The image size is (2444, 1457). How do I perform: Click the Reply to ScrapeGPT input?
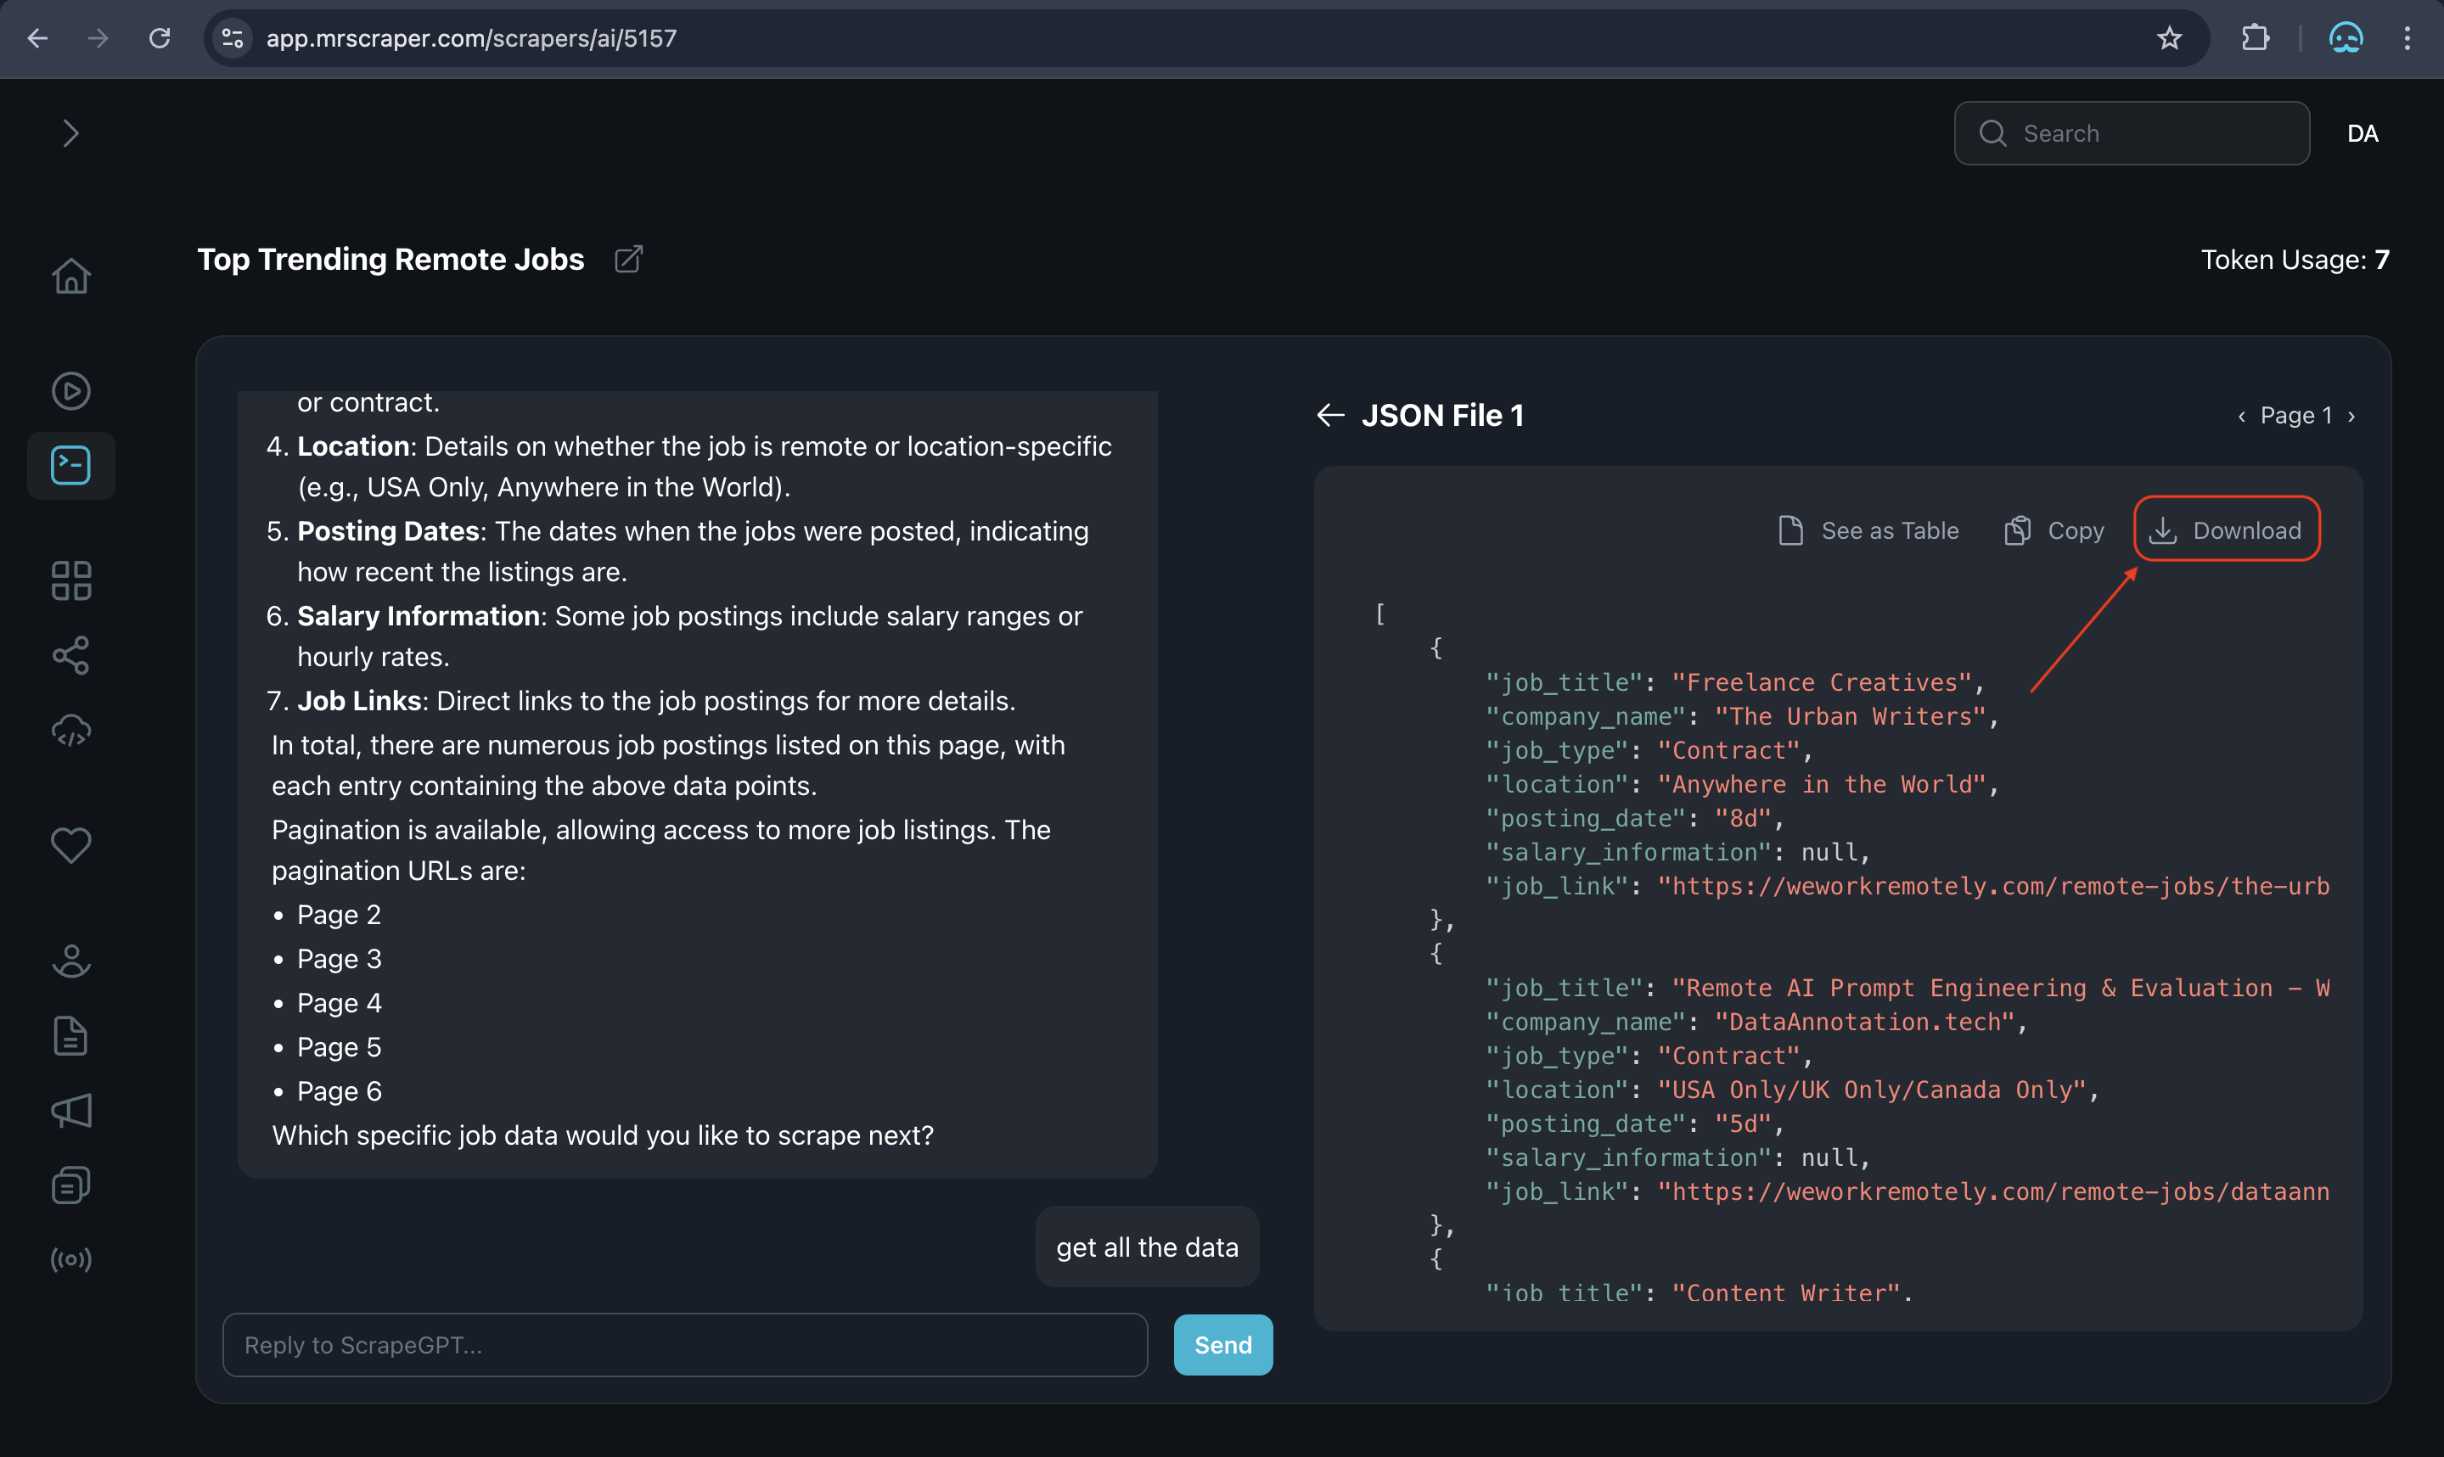pos(685,1345)
